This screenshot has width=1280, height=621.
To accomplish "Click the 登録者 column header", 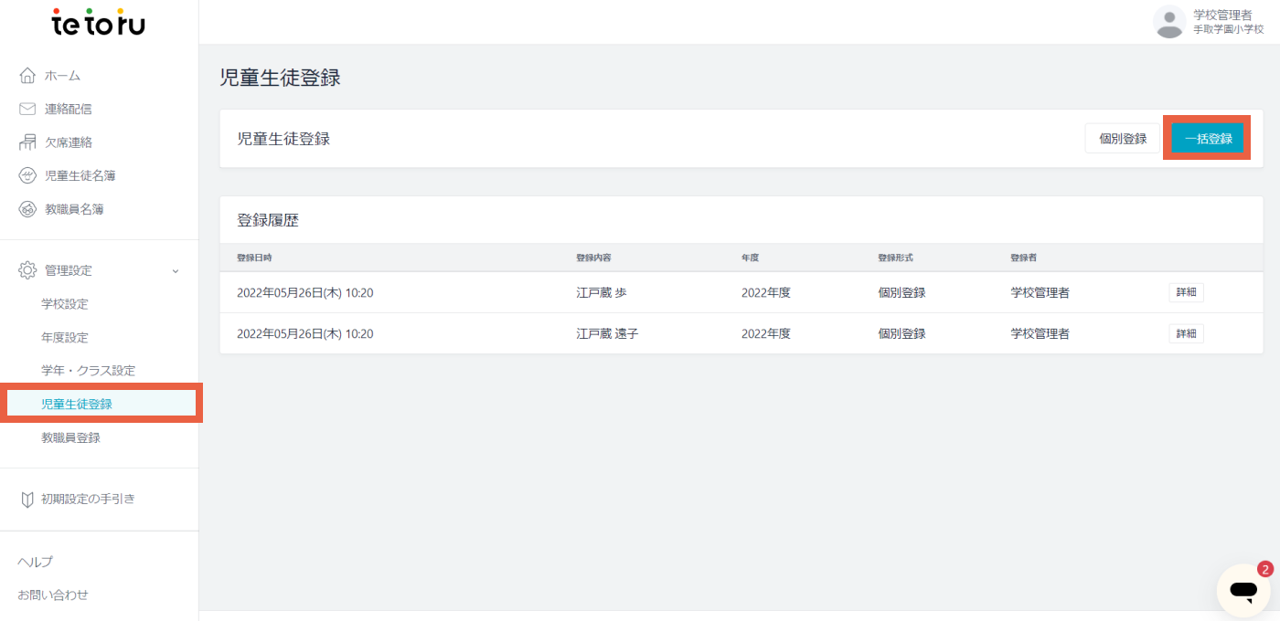I will pyautogui.click(x=1024, y=258).
